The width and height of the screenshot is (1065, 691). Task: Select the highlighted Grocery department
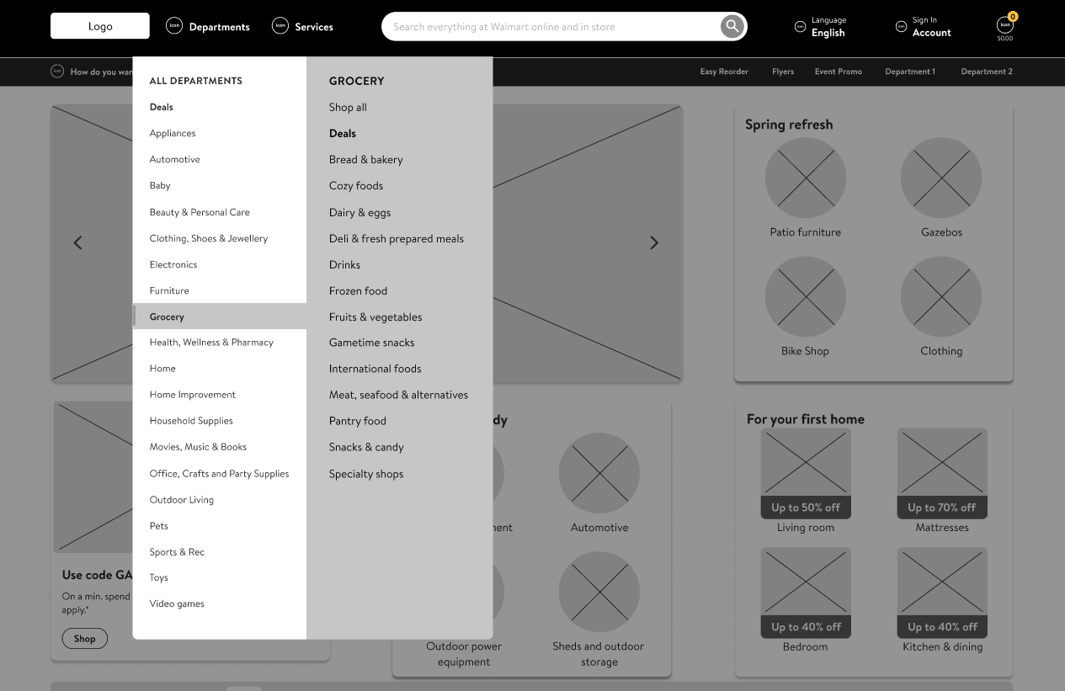pyautogui.click(x=220, y=316)
